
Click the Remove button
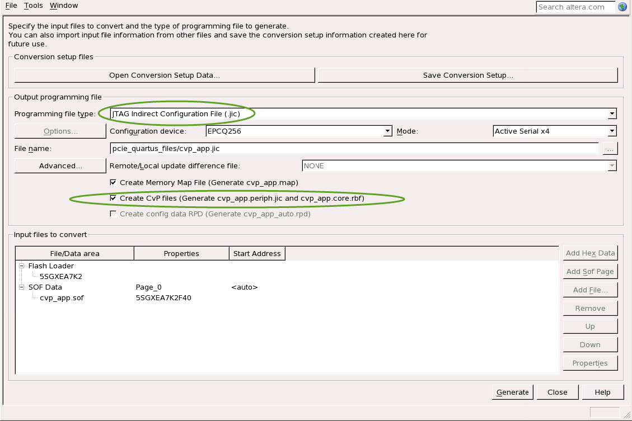(x=590, y=308)
